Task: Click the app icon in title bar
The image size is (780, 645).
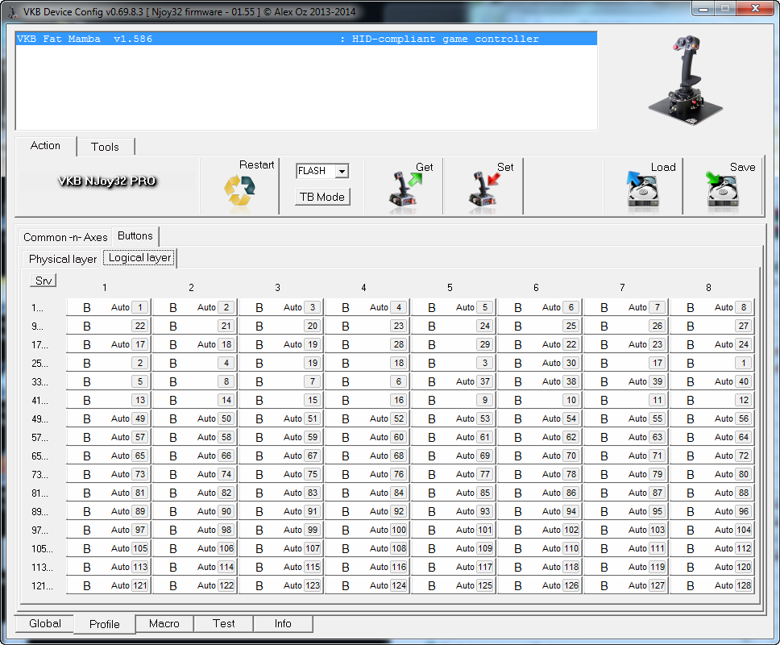Action: [x=12, y=11]
